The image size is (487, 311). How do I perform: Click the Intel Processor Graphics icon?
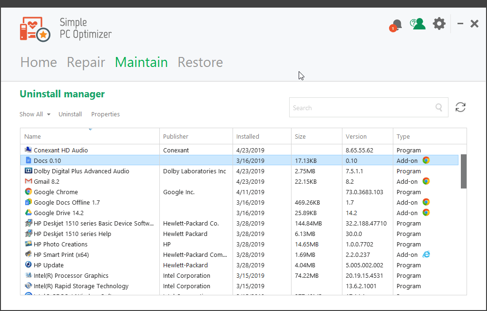click(28, 275)
